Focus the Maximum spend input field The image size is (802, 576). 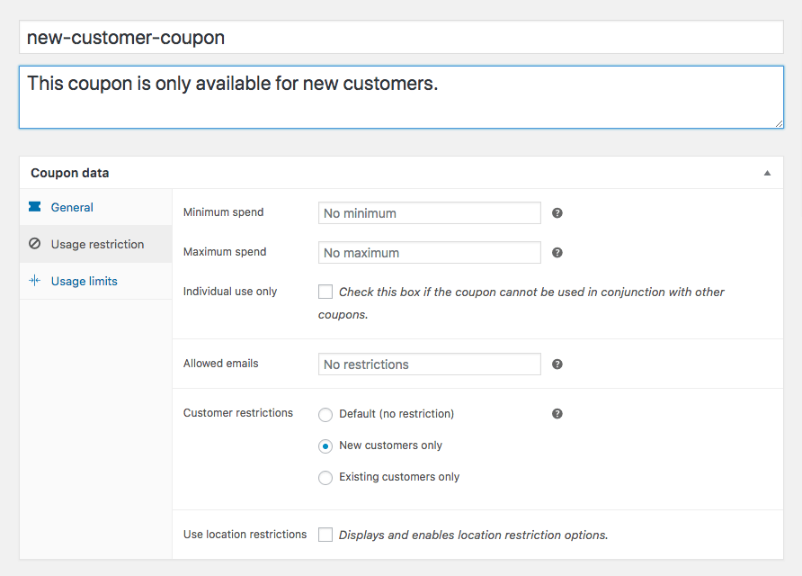(x=430, y=253)
